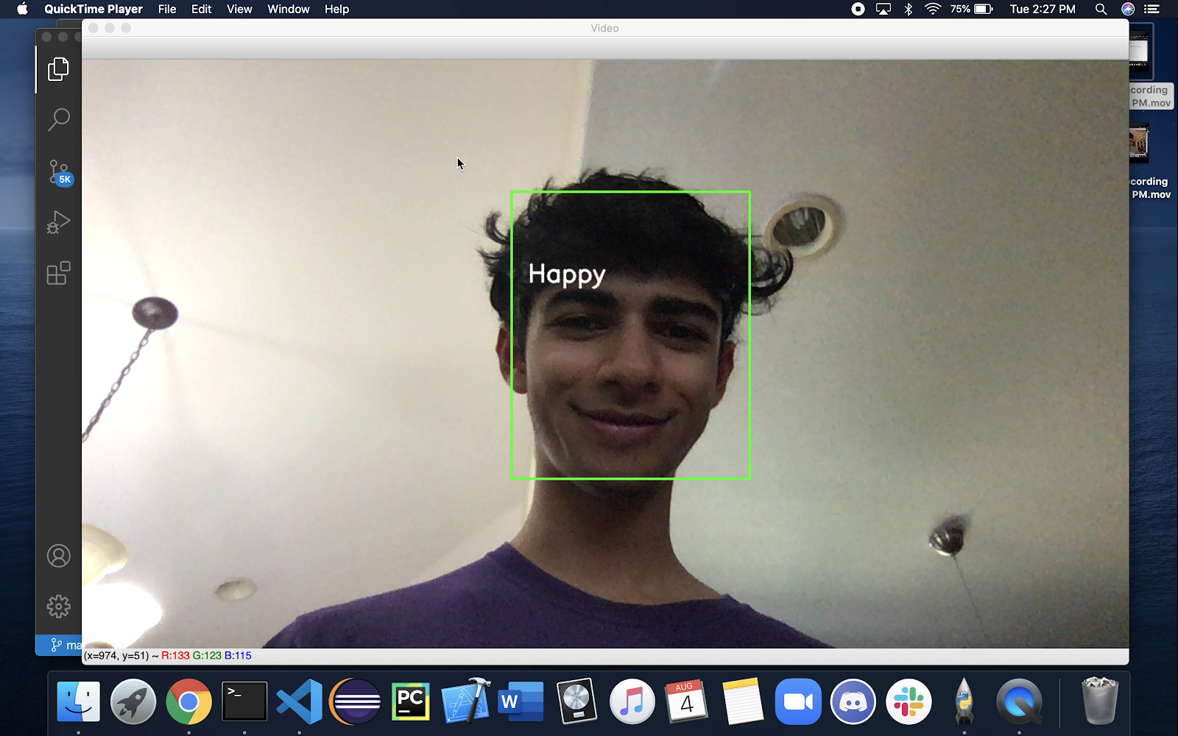Switch to Visual Studio Code in the Dock

tap(299, 701)
